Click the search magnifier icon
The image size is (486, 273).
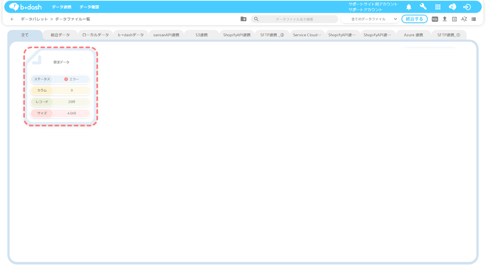tap(256, 19)
